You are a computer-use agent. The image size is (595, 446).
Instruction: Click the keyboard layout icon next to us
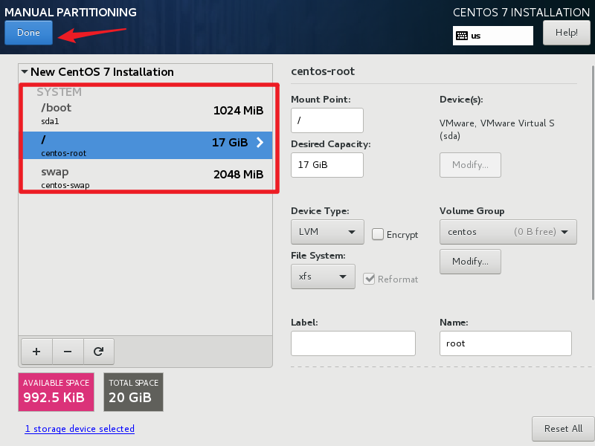coord(462,36)
